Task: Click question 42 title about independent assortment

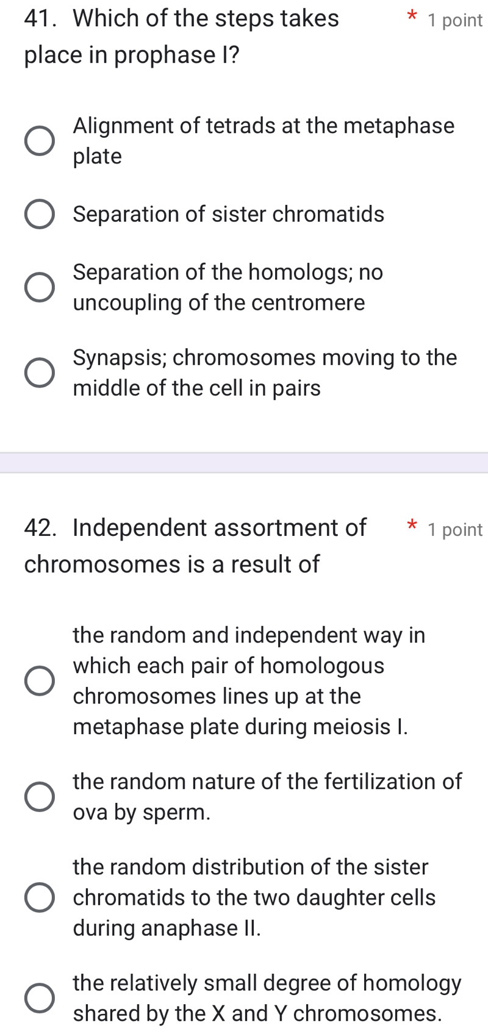Action: point(195,546)
